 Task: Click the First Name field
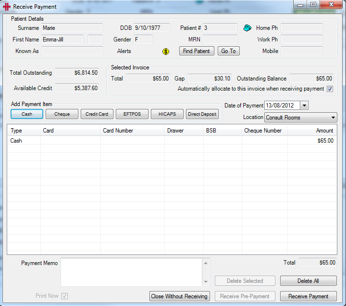tap(62, 40)
